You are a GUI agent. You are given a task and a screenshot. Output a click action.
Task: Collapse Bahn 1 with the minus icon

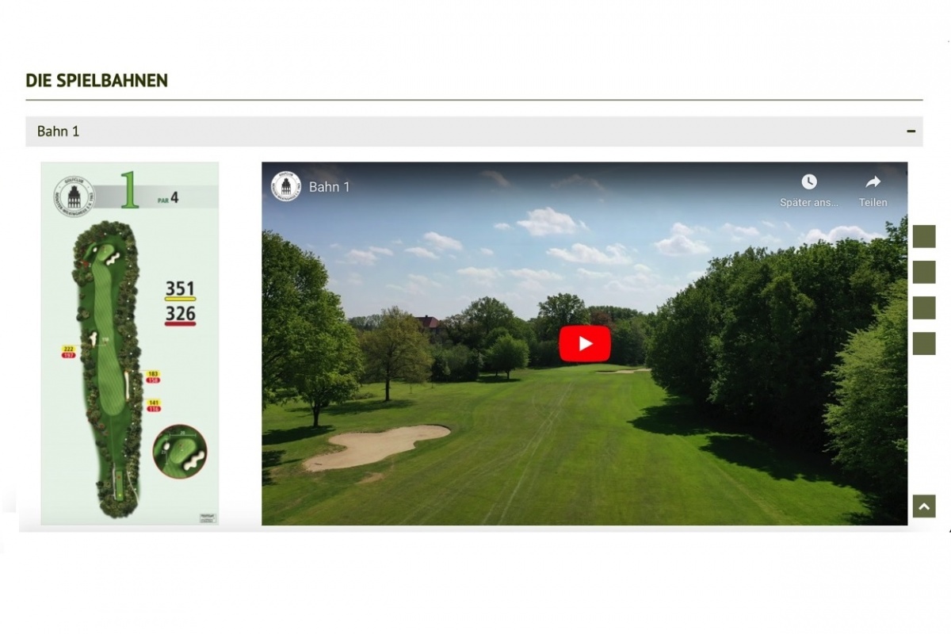(x=911, y=132)
